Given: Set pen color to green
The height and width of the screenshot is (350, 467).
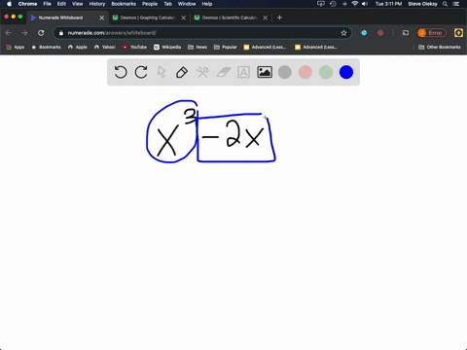Looking at the screenshot, I should [x=326, y=72].
